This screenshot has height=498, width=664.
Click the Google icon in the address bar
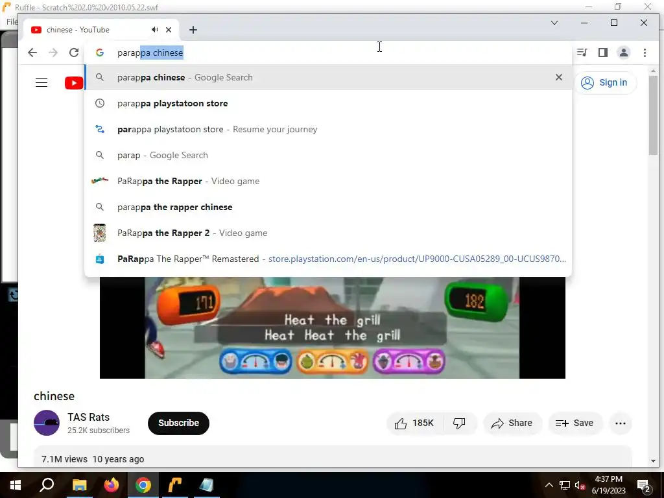coord(99,53)
